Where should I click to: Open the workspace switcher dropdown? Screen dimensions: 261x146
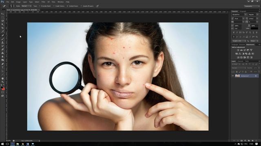point(252,6)
